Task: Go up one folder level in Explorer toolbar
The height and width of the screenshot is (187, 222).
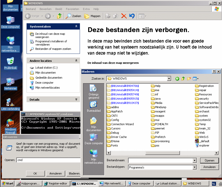Action: click(59, 16)
